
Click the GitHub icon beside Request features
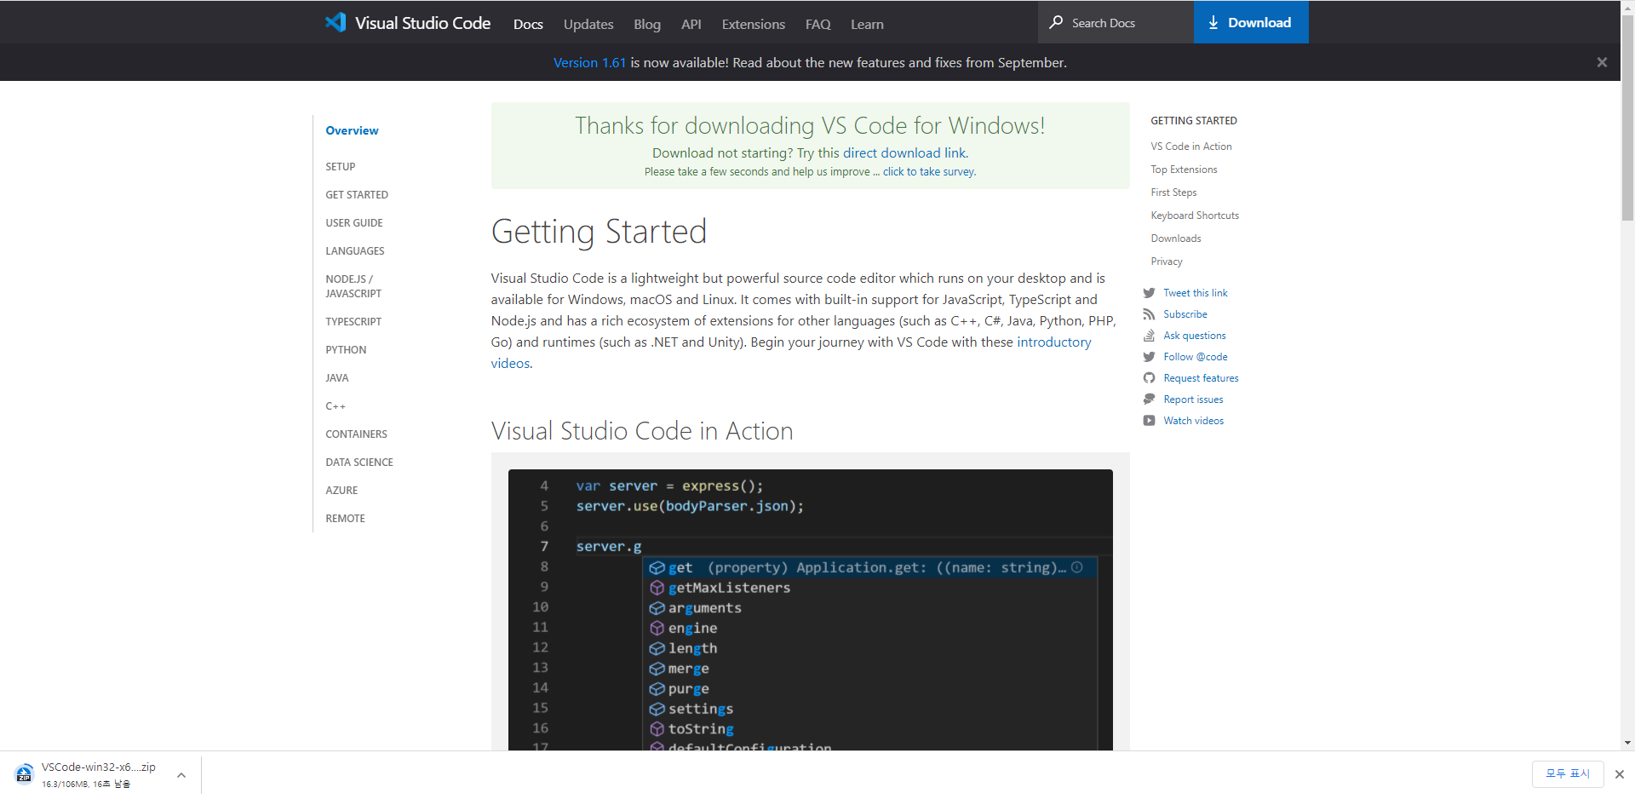click(x=1149, y=378)
